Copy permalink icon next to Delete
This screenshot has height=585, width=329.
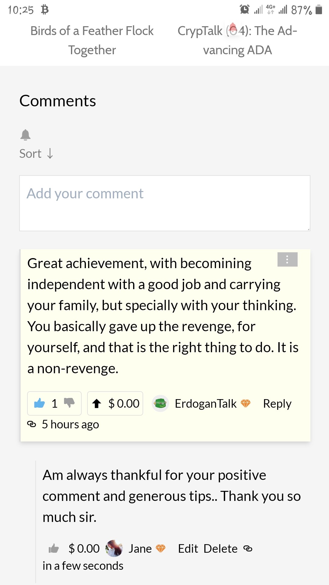pos(248,549)
